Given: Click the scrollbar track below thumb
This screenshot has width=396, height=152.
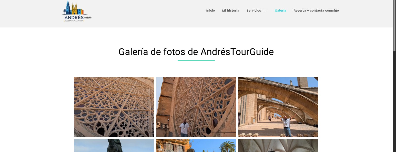Looking at the screenshot, I should [394, 101].
